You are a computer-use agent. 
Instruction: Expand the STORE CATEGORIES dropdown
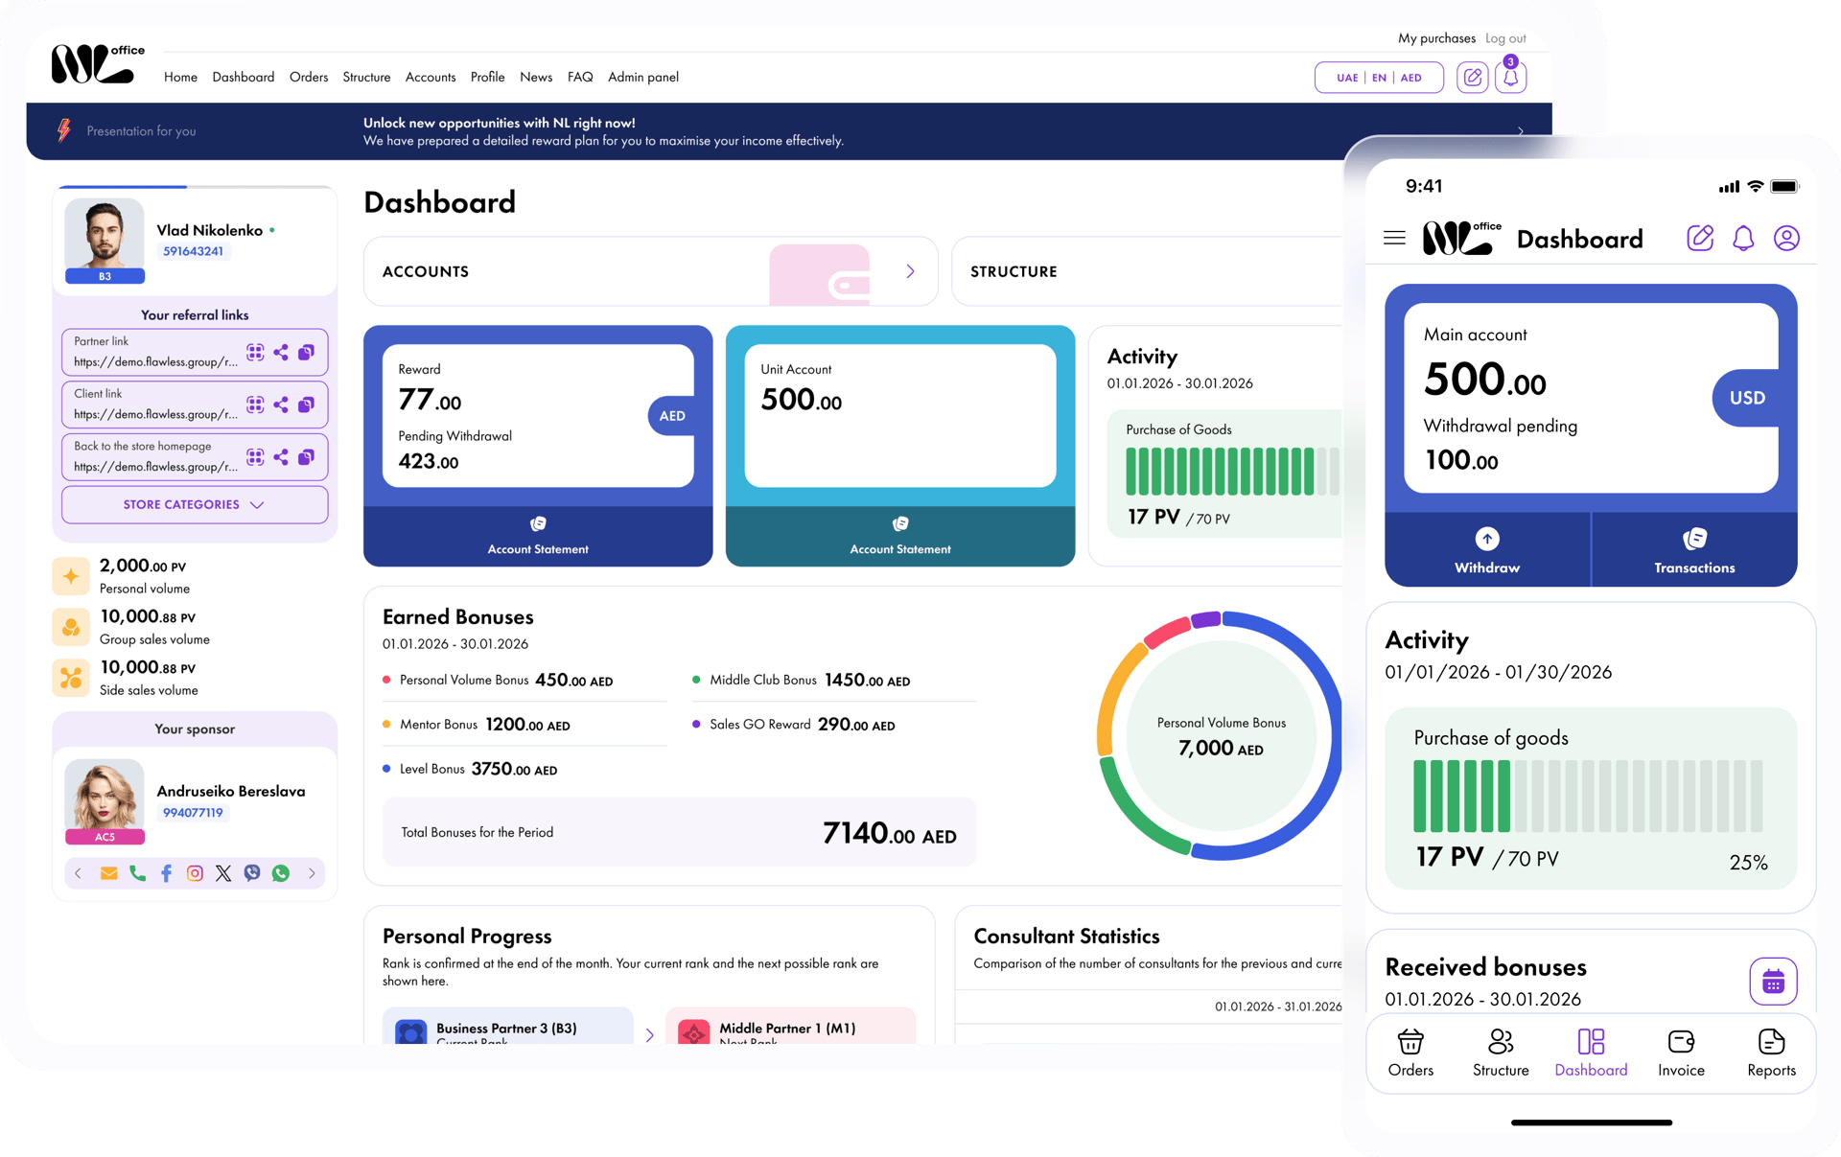[195, 505]
